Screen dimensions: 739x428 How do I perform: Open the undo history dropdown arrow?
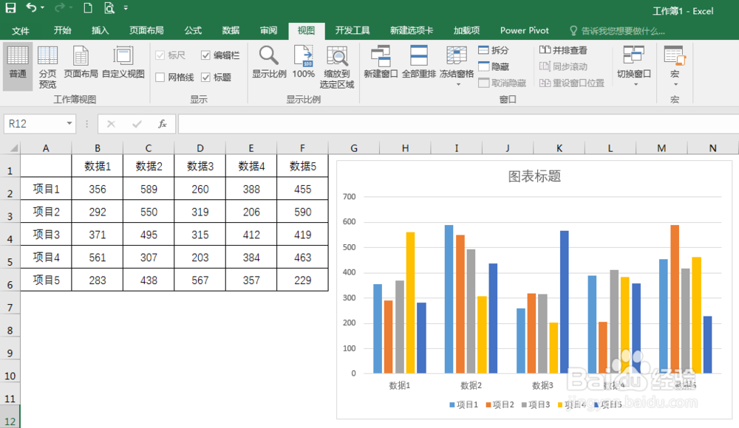(43, 8)
